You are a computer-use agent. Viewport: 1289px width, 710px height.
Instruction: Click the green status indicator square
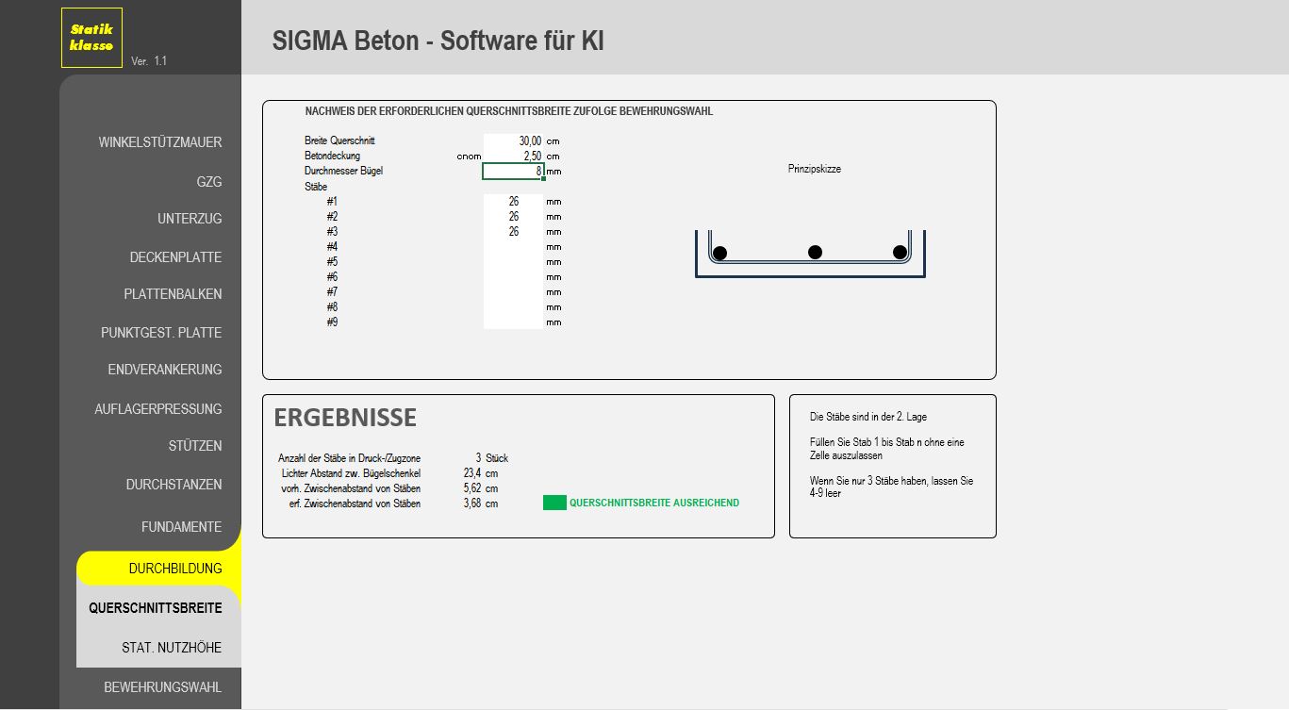point(554,503)
